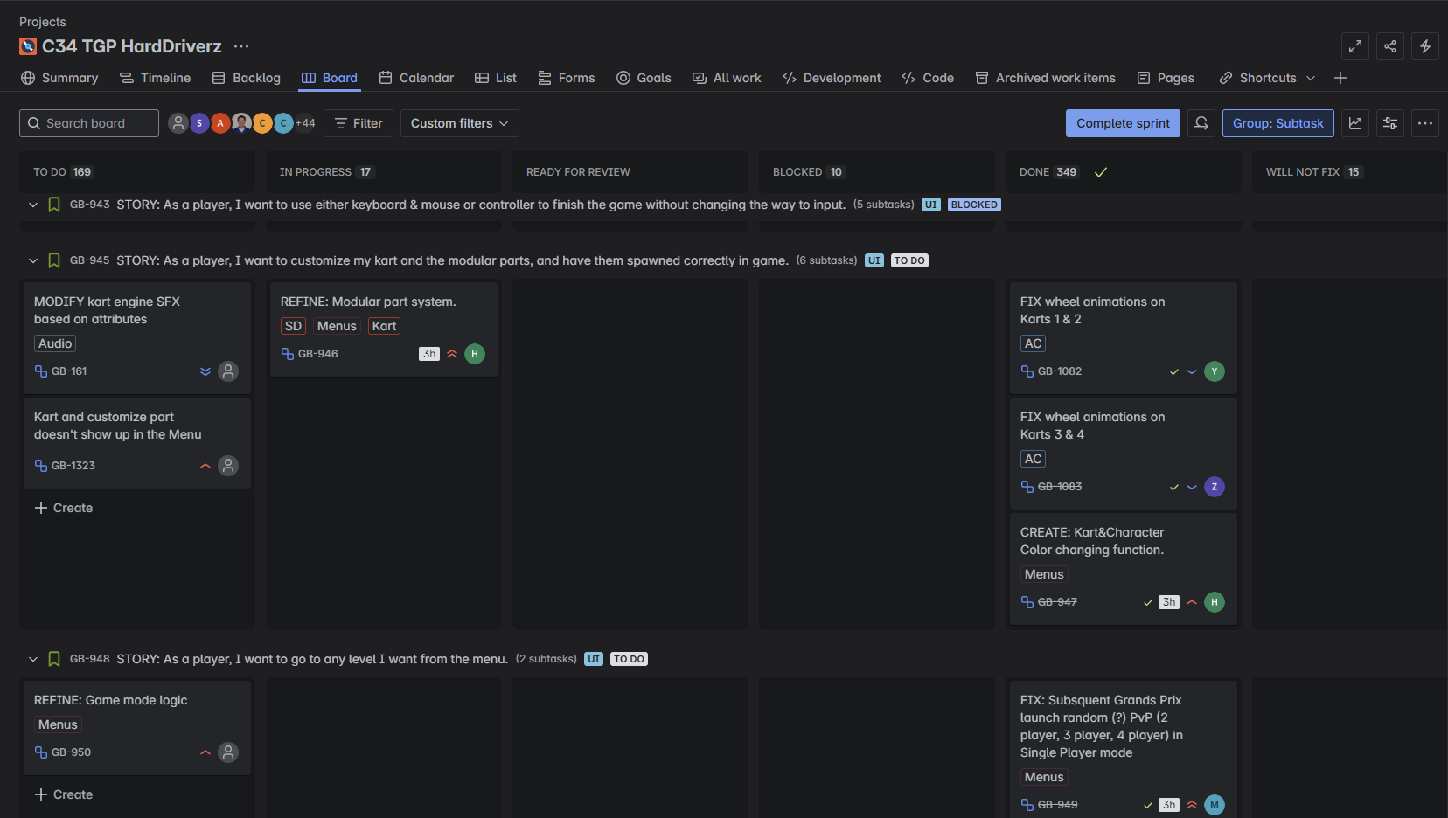Click the Search board input field
This screenshot has height=818, width=1448.
[89, 123]
